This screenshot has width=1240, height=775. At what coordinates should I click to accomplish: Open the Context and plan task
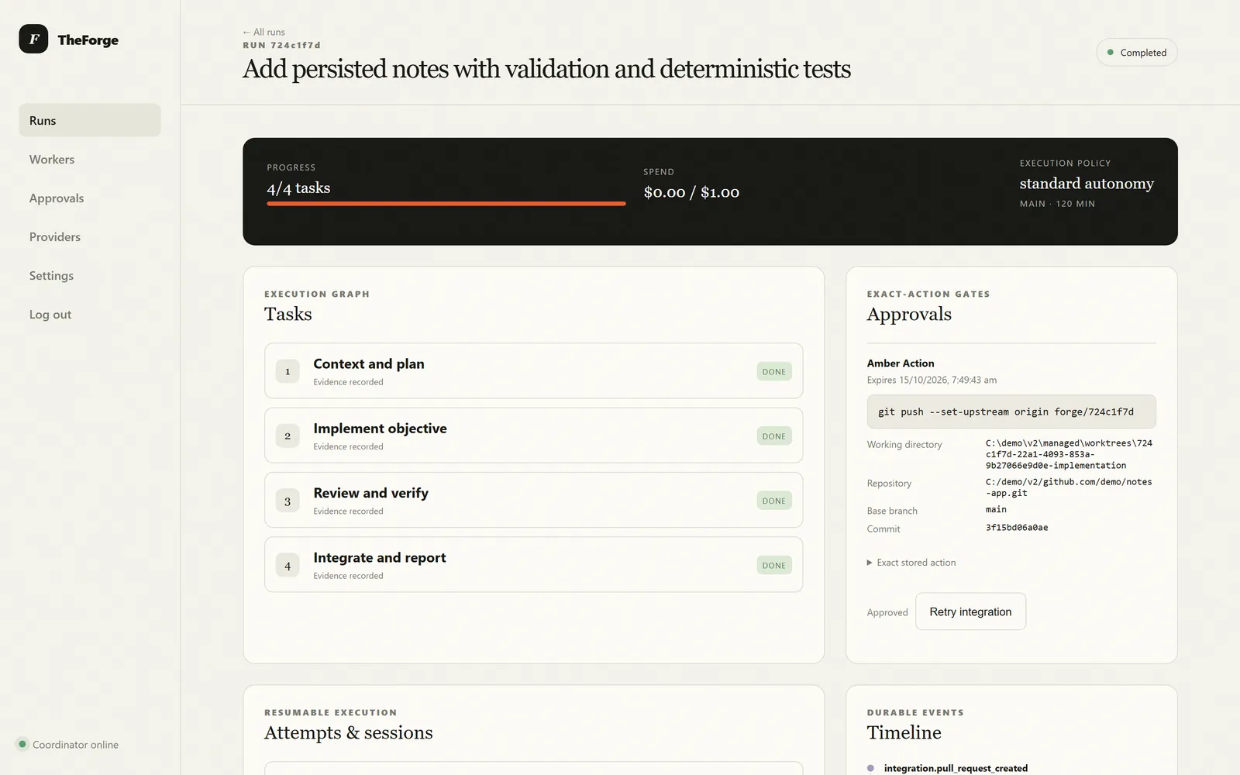(x=533, y=370)
